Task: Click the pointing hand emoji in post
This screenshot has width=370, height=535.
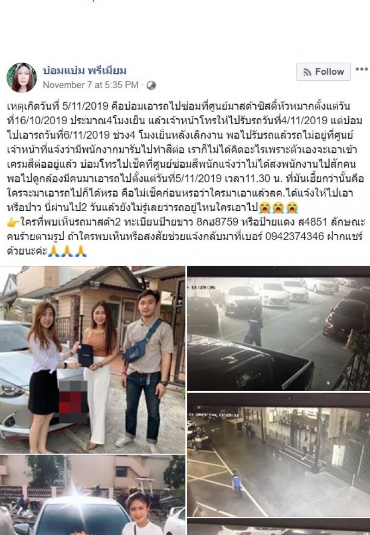Action: 13,223
